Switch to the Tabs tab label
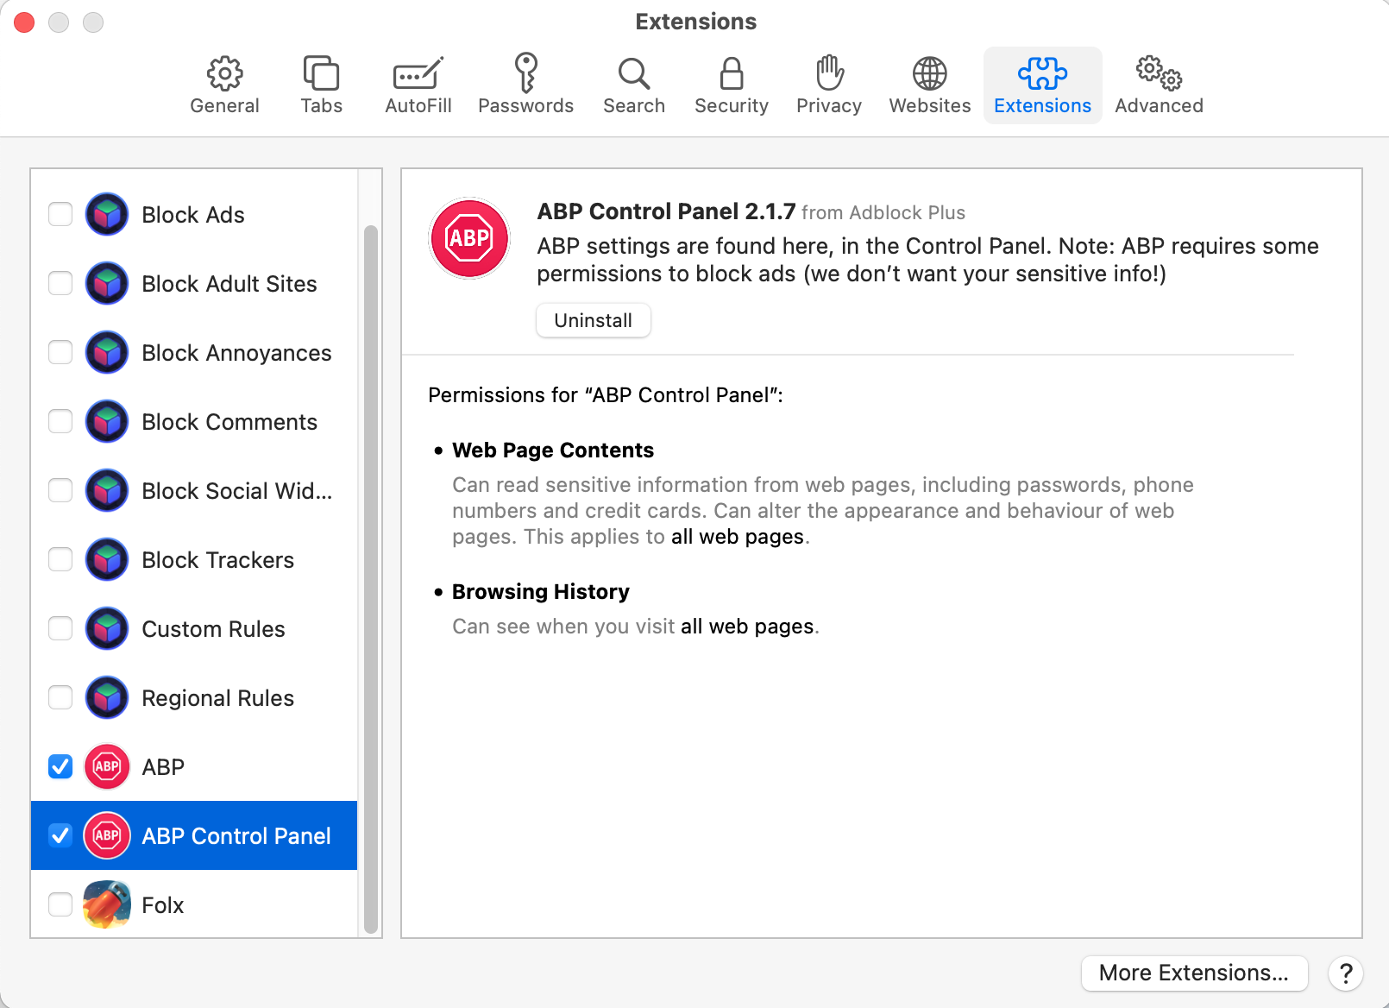Image resolution: width=1389 pixels, height=1008 pixels. click(321, 105)
